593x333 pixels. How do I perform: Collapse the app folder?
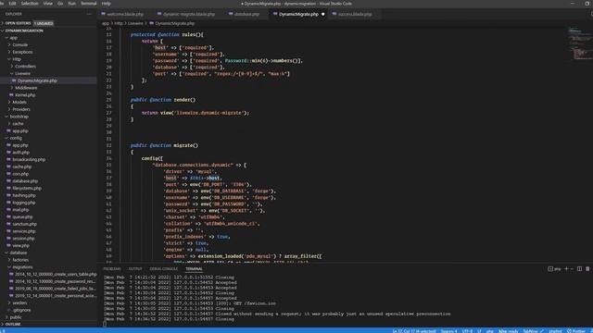[14, 38]
